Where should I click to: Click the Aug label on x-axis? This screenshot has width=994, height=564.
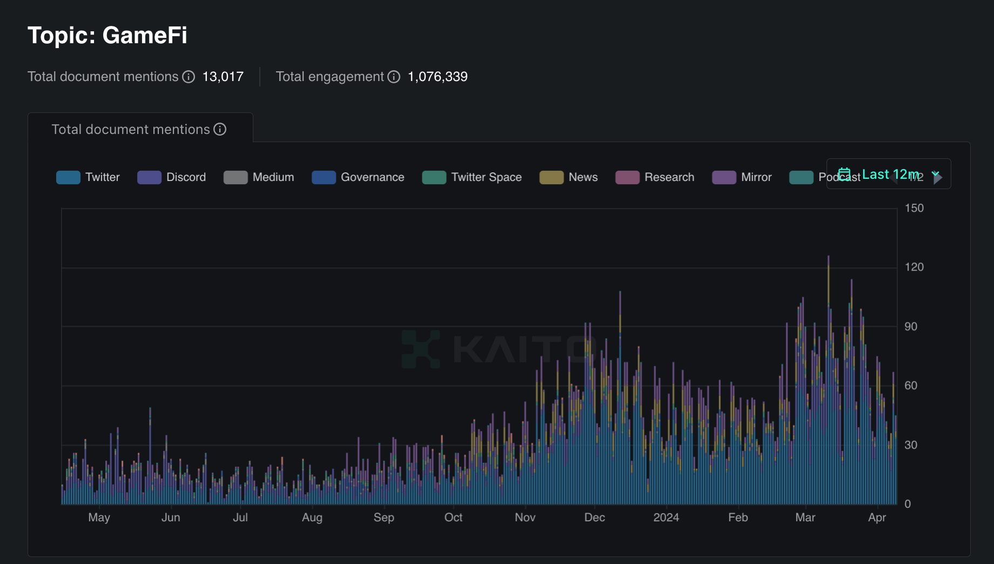point(312,518)
